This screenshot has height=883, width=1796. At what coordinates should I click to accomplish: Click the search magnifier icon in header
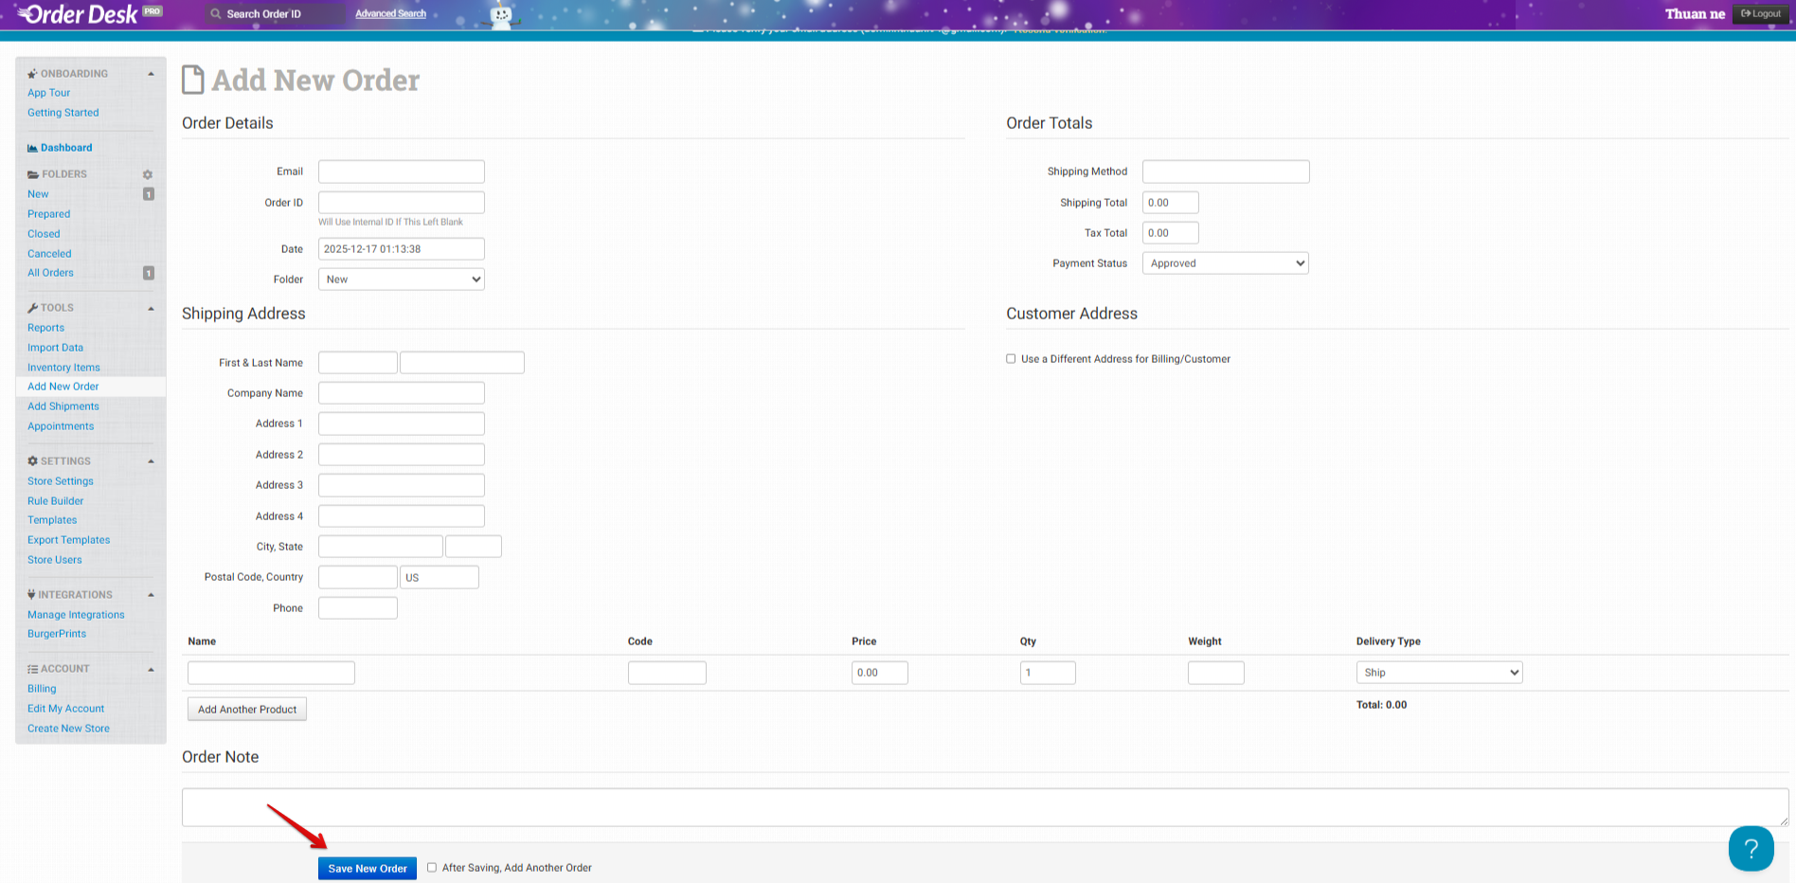216,14
